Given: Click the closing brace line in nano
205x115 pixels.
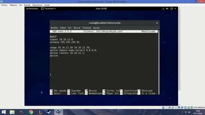Looking at the screenshot, I should pos(51,74).
